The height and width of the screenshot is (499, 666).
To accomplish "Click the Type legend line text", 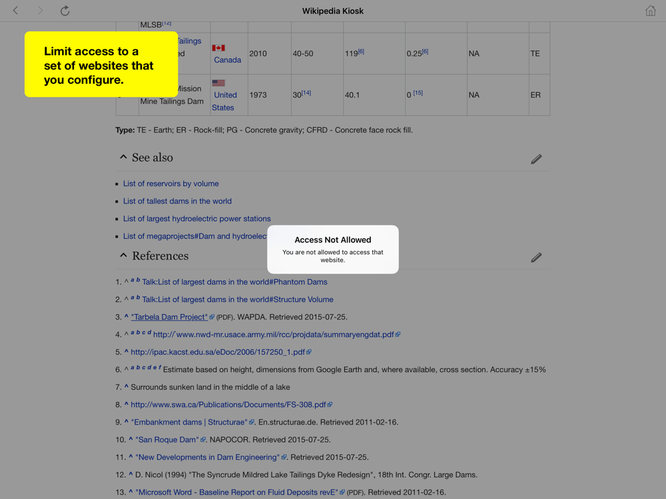I will point(264,130).
